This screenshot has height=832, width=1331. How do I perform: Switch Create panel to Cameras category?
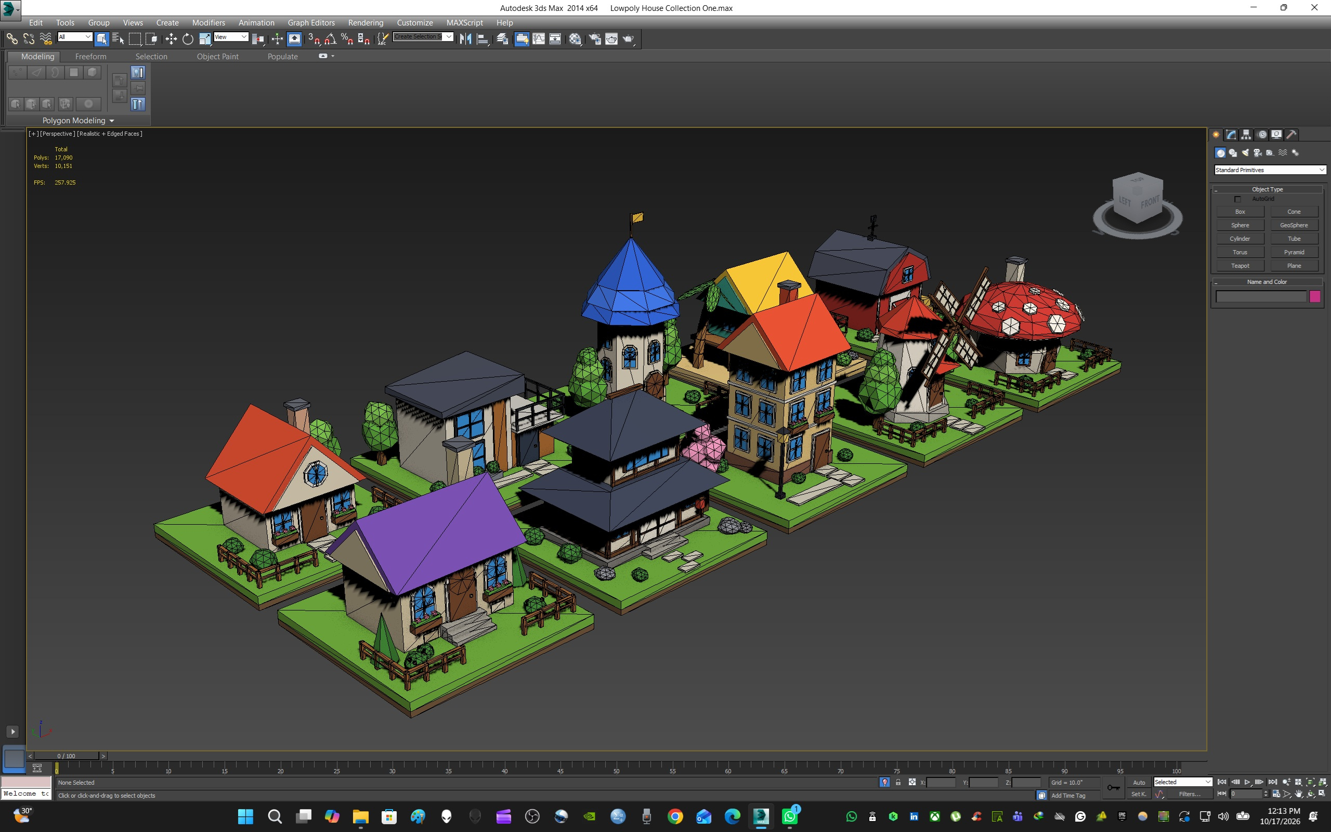point(1257,153)
